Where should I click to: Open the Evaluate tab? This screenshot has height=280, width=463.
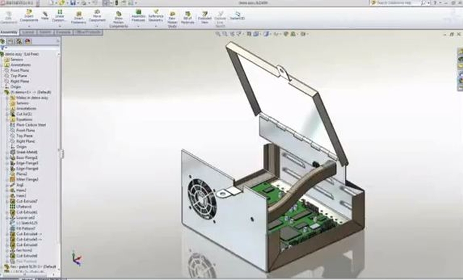(x=62, y=32)
